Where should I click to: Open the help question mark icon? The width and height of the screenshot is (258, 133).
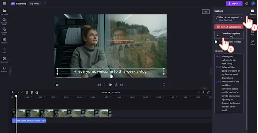(x=247, y=3)
